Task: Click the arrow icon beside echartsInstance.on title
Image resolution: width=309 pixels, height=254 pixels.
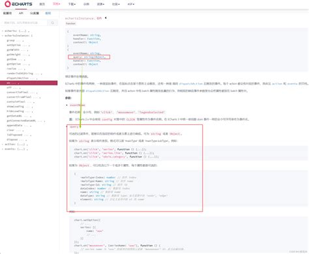Action: (x=106, y=18)
